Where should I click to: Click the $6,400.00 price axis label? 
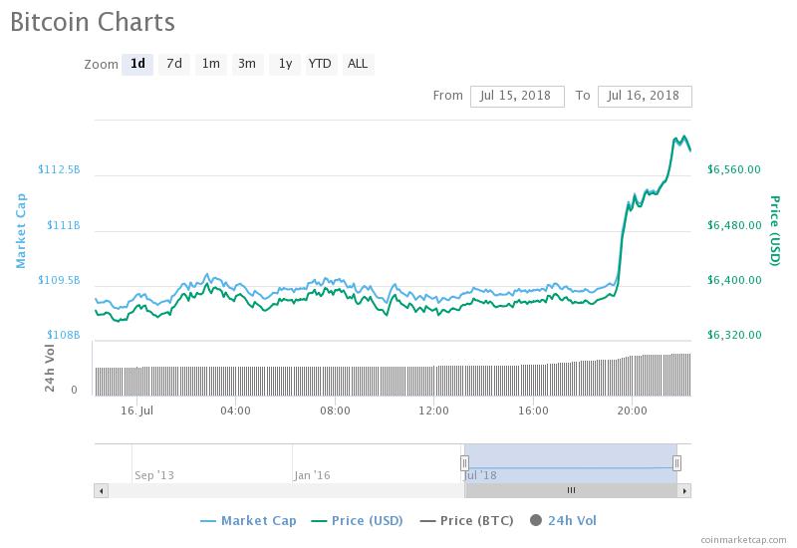pyautogui.click(x=734, y=280)
